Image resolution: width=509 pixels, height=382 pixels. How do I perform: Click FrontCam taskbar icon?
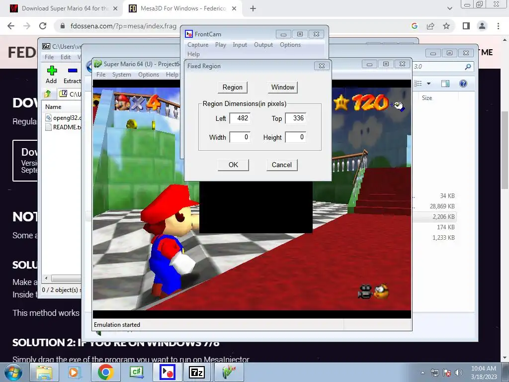pos(168,372)
